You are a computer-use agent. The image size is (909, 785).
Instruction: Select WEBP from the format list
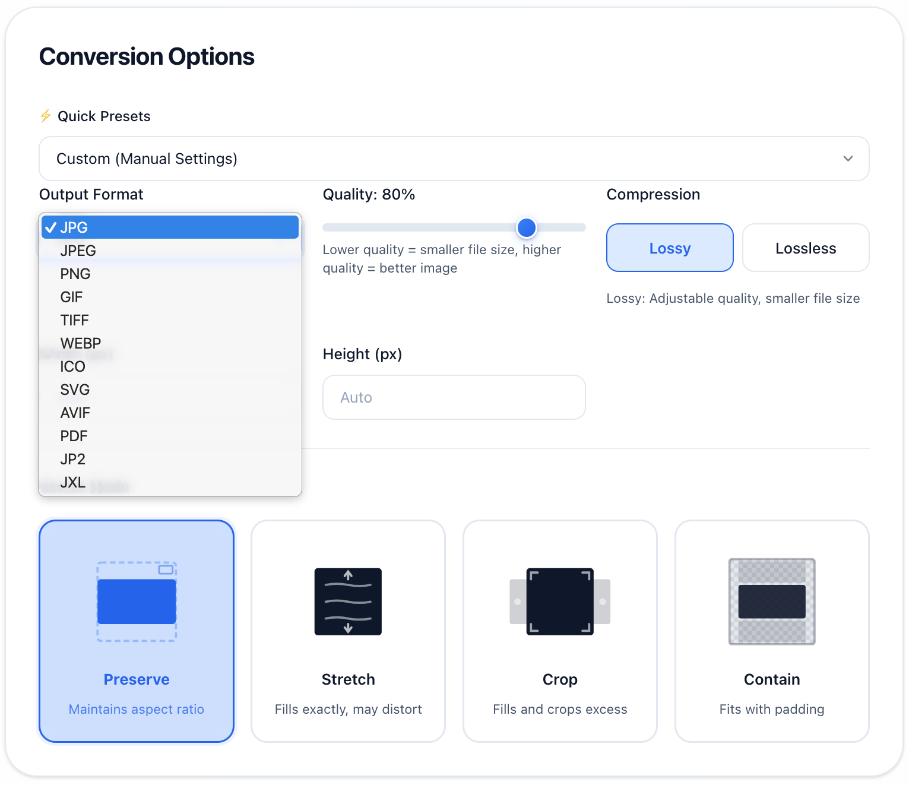81,343
